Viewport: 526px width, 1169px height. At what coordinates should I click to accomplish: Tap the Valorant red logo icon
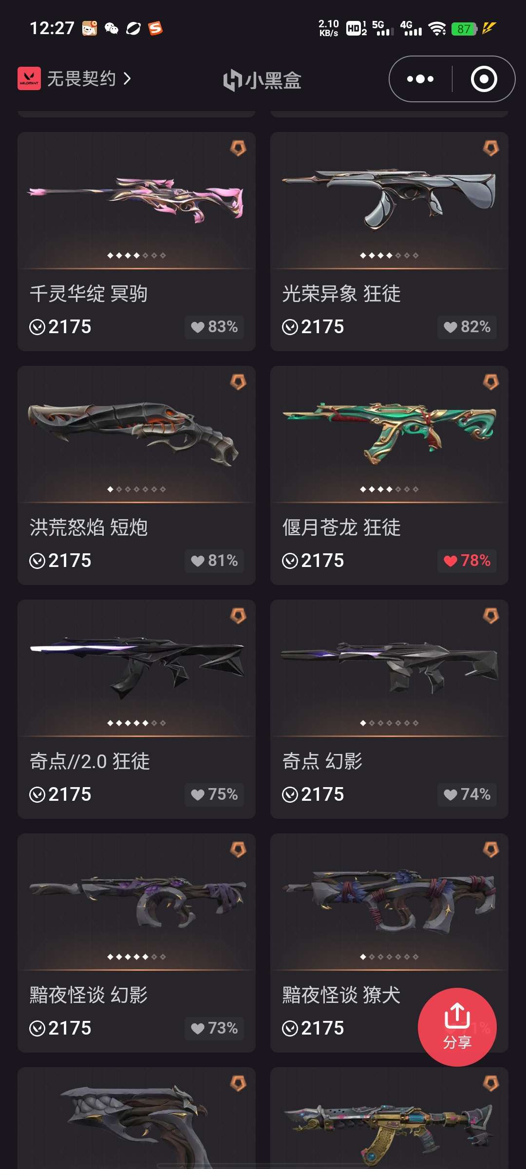click(x=29, y=78)
